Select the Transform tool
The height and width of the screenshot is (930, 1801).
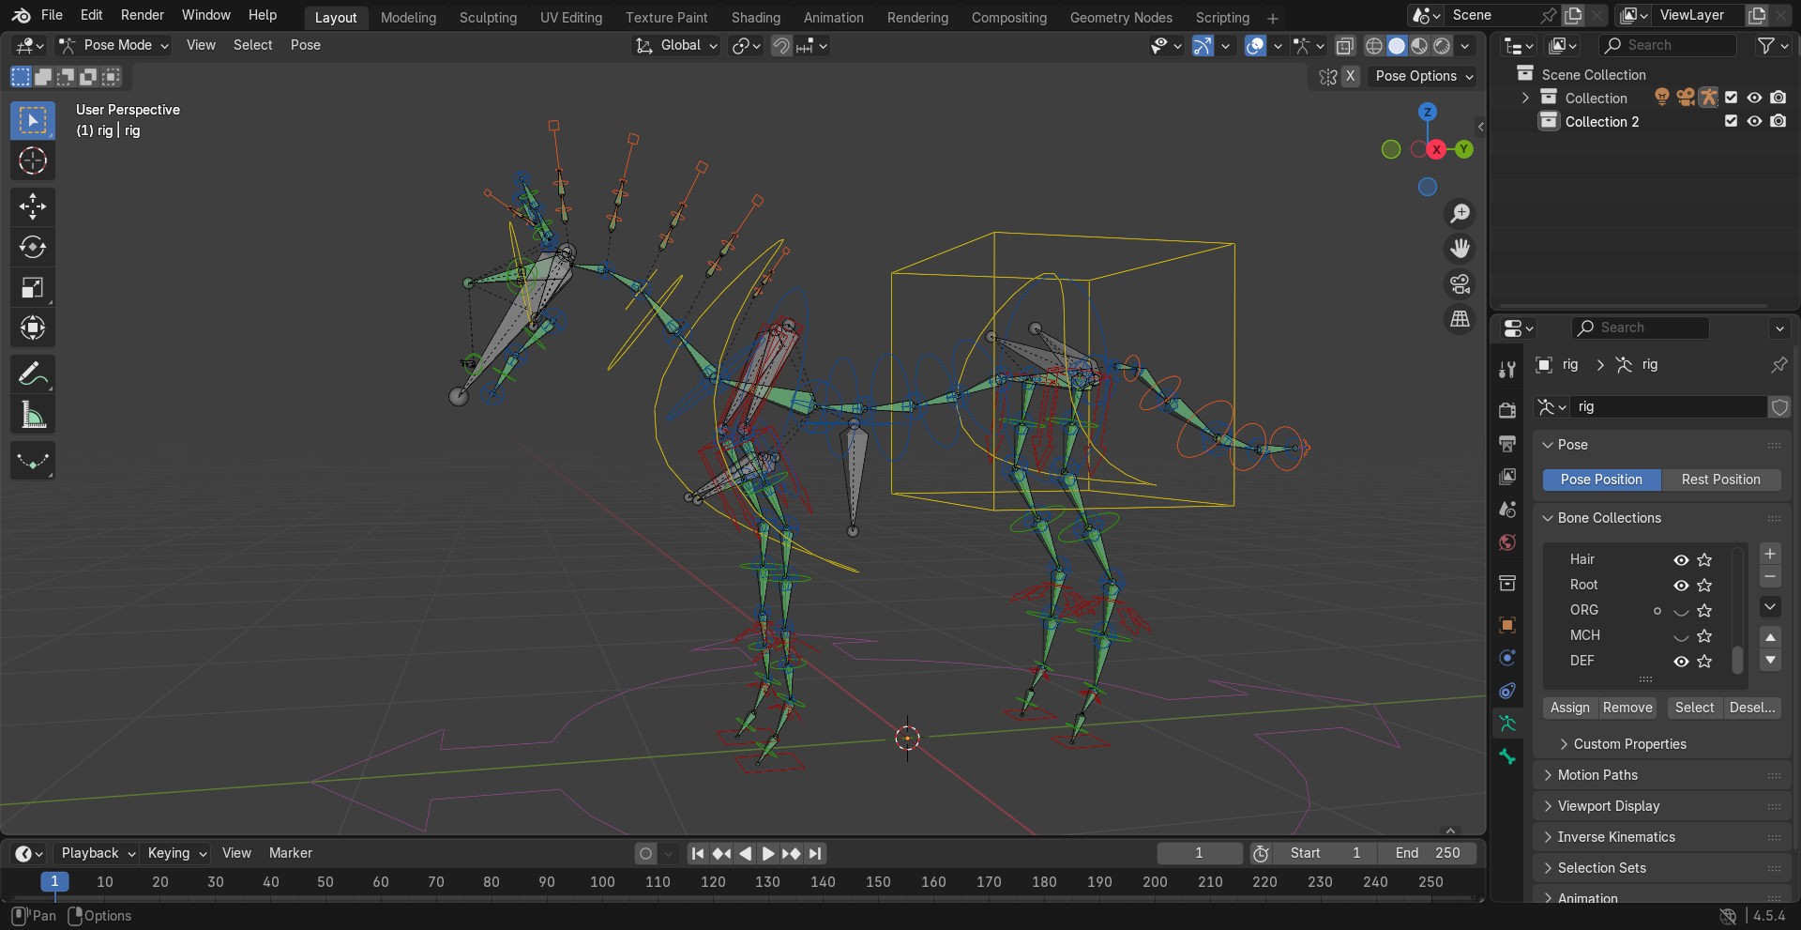point(33,328)
